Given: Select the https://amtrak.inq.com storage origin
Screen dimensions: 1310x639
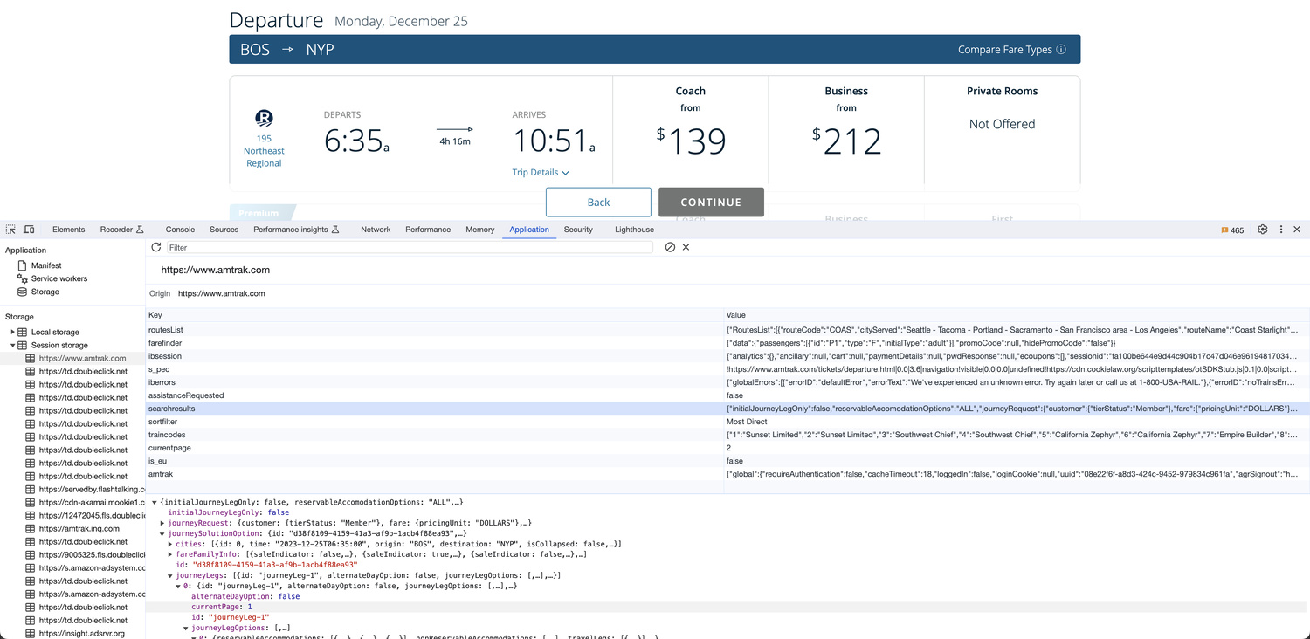Looking at the screenshot, I should 79,529.
